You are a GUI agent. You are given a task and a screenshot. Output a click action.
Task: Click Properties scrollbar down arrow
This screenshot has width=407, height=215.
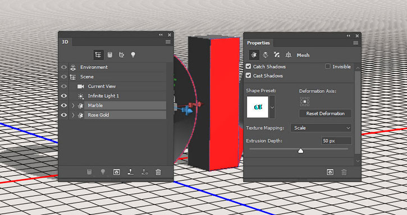(358, 161)
